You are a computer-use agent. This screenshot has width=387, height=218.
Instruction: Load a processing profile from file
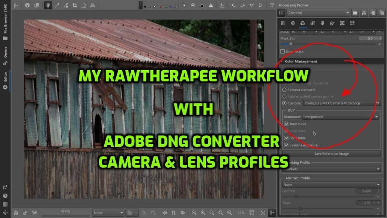coord(355,13)
